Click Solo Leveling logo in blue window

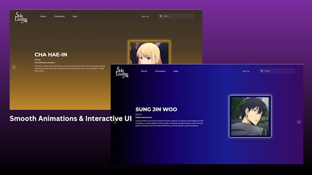[x=122, y=72]
